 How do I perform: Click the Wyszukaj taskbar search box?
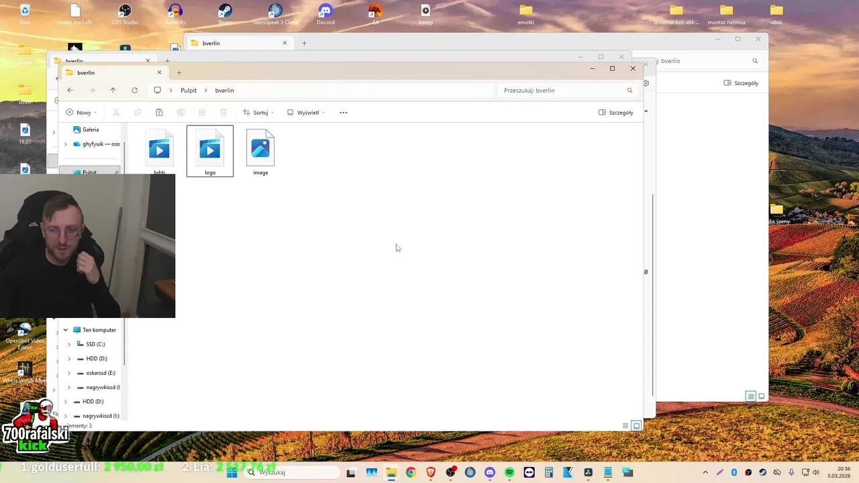point(292,472)
